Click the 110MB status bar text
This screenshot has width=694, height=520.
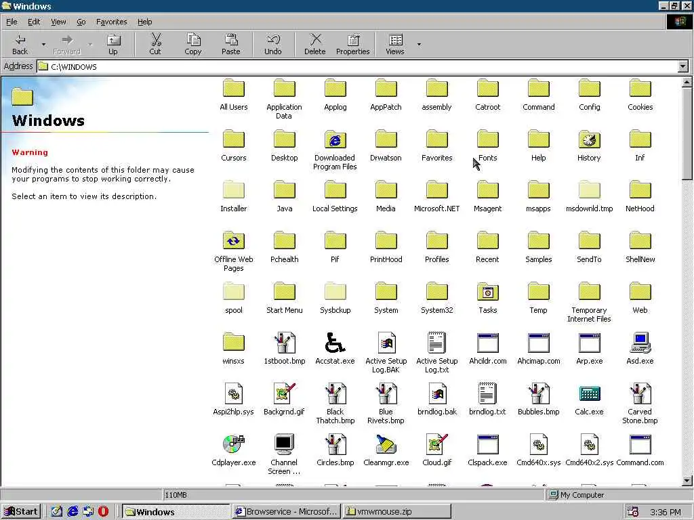(176, 495)
